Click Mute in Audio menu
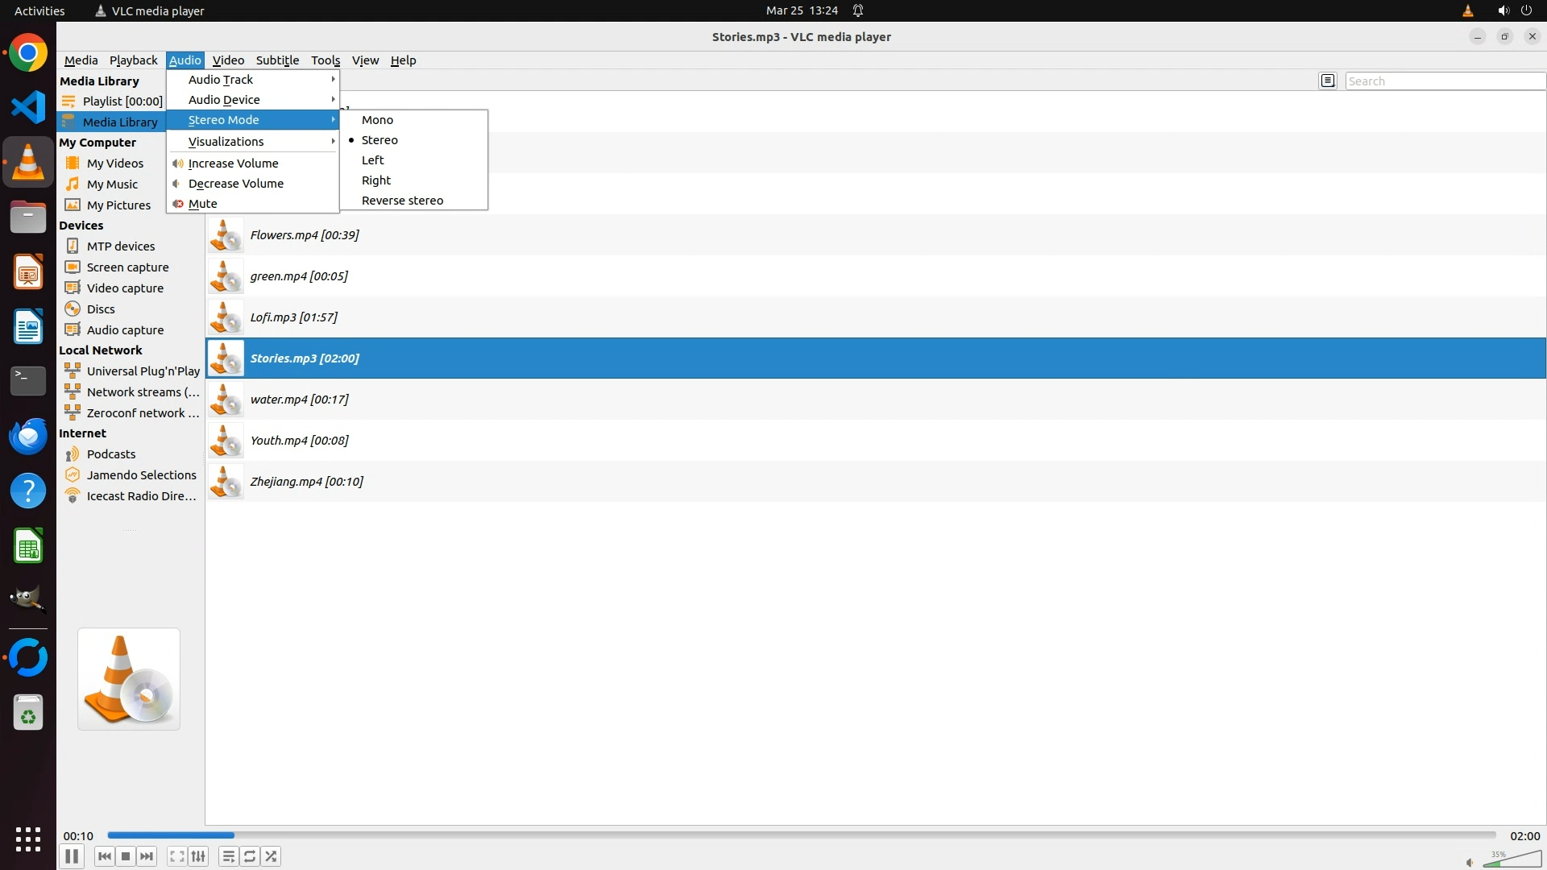1547x870 pixels. coord(203,204)
